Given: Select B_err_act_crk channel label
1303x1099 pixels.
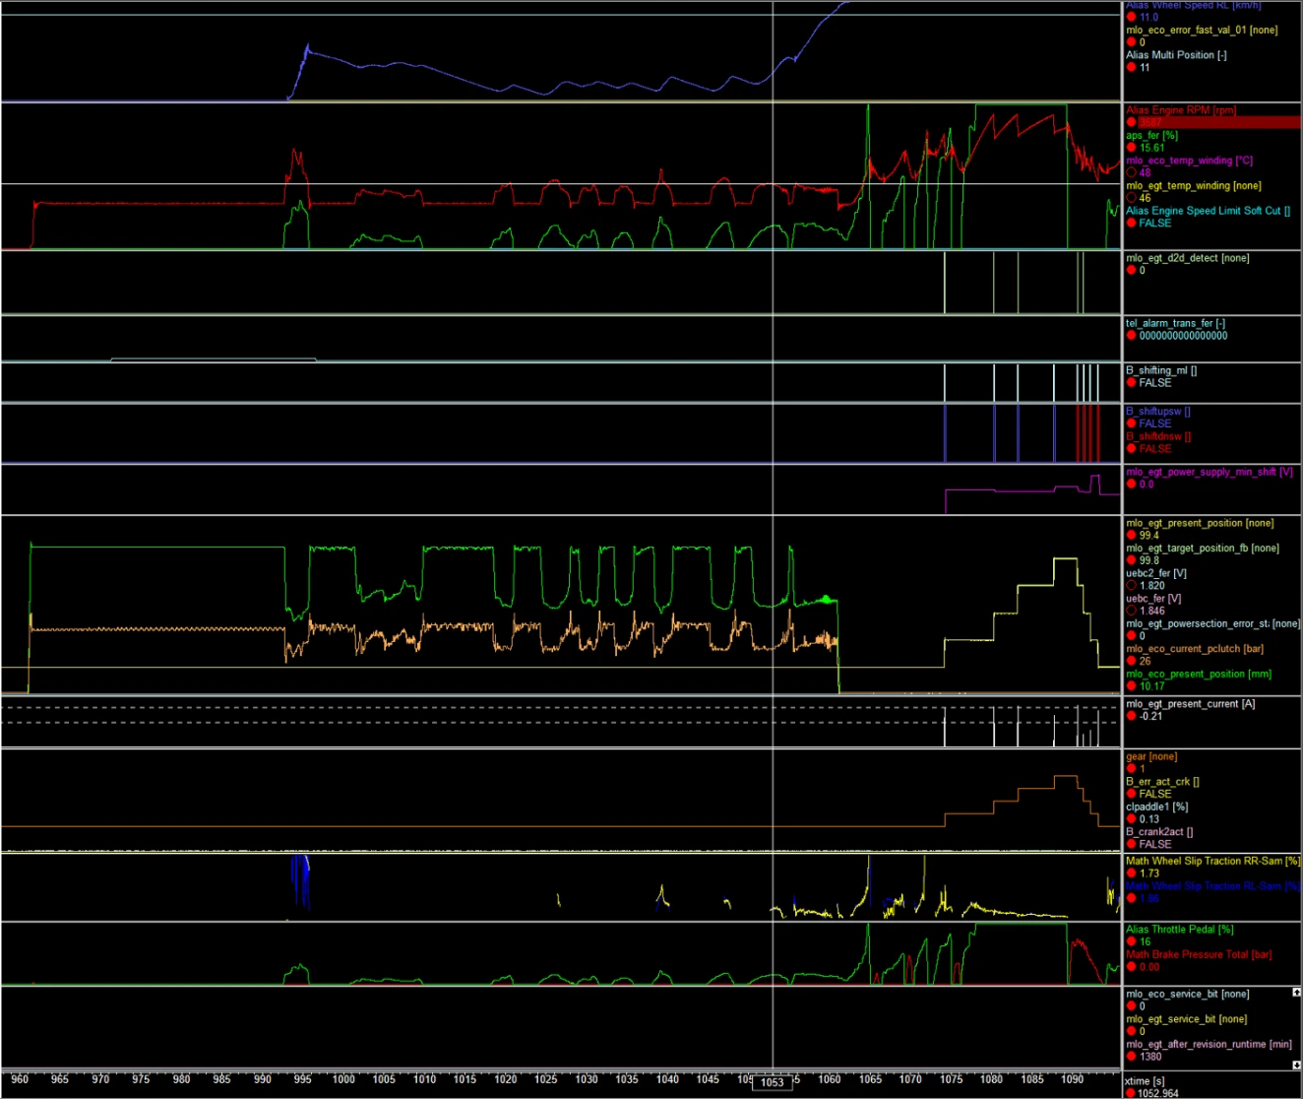Looking at the screenshot, I should [1162, 782].
